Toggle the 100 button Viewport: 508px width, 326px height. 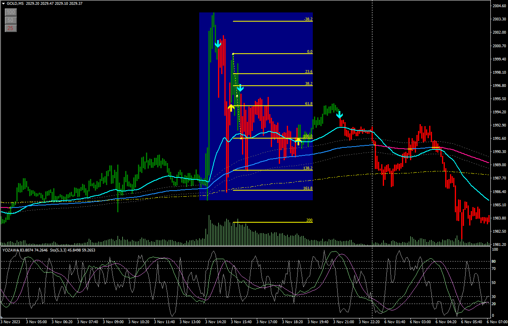pos(11,12)
